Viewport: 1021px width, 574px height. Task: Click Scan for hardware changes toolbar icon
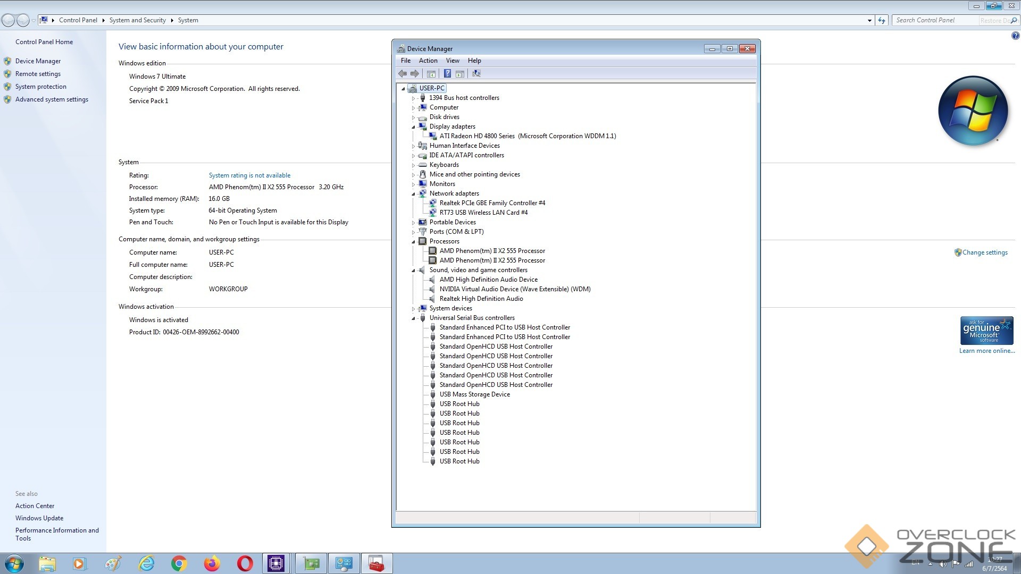tap(476, 74)
